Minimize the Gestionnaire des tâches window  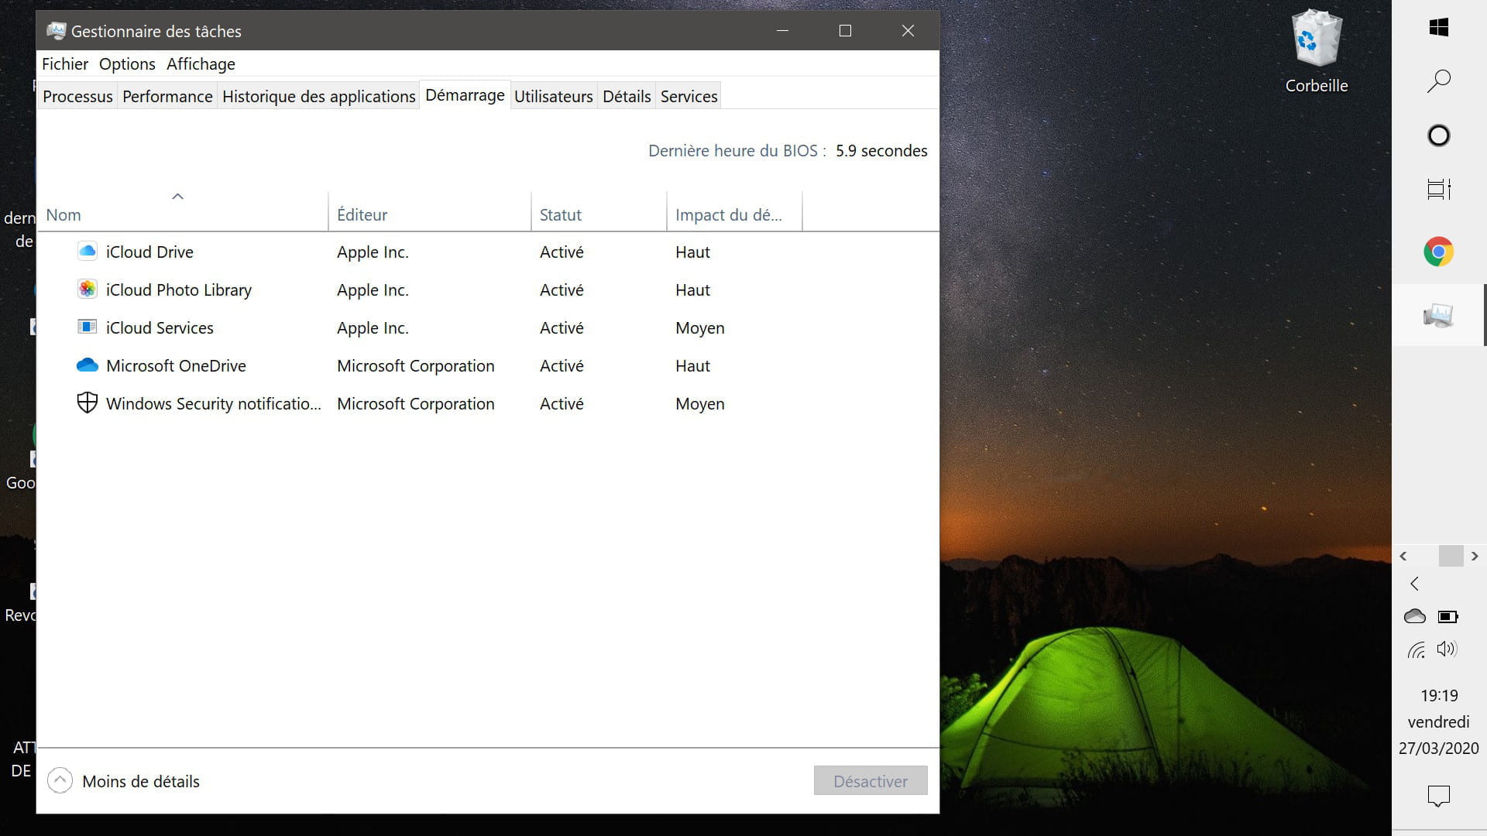coord(782,31)
